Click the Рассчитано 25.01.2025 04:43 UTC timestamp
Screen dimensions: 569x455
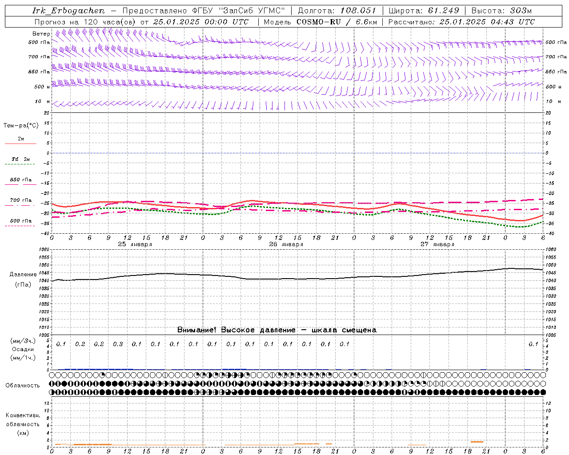pos(461,22)
